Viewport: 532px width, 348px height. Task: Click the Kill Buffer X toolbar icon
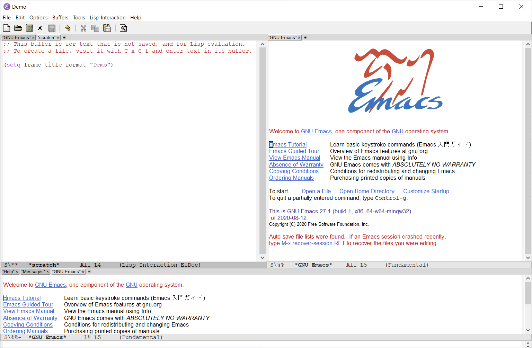(x=40, y=28)
